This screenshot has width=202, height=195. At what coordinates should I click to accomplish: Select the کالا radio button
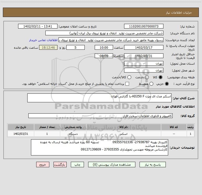click(x=161, y=77)
